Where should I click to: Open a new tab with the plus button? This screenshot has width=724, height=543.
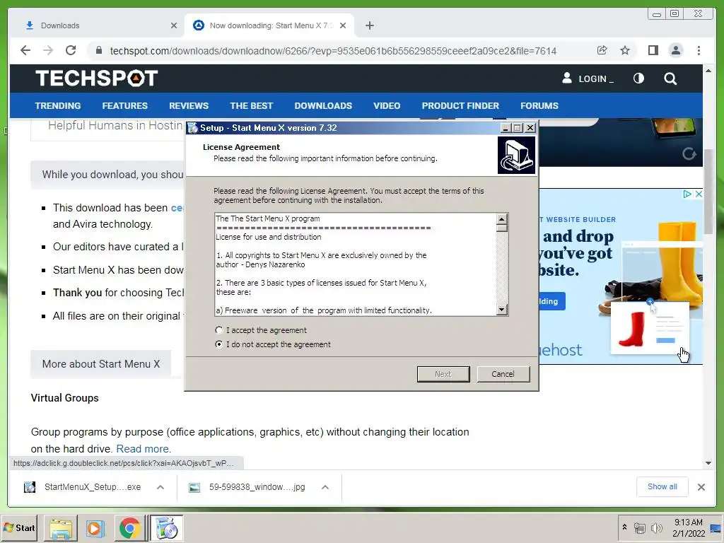(369, 25)
